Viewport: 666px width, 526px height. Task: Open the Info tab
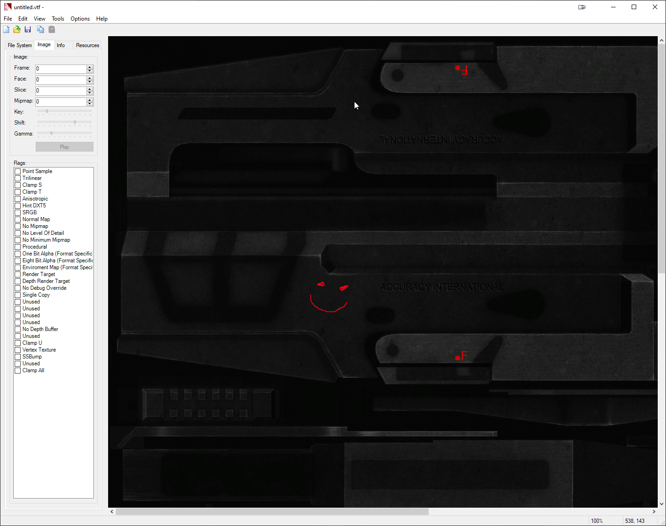click(60, 45)
